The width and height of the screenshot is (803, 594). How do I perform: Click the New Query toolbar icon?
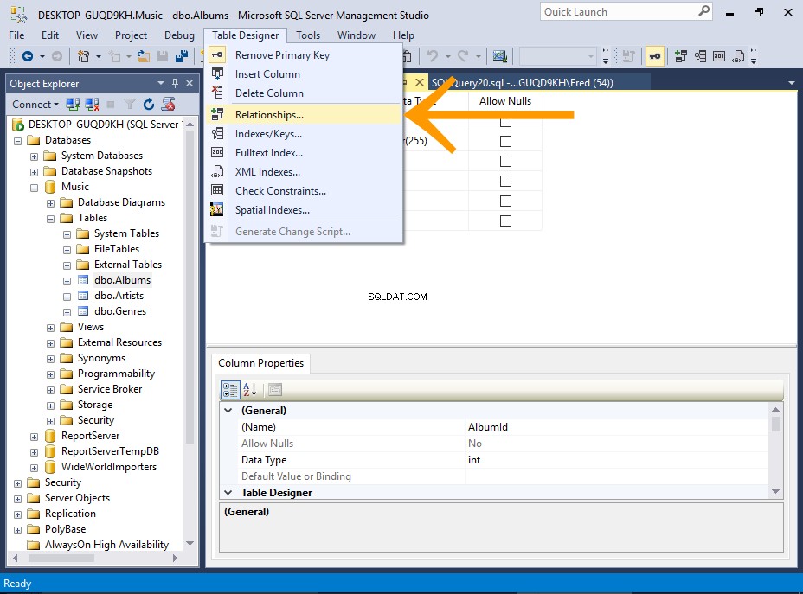(x=83, y=56)
